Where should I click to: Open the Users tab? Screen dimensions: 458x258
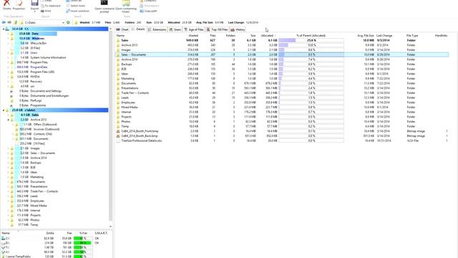(x=175, y=29)
